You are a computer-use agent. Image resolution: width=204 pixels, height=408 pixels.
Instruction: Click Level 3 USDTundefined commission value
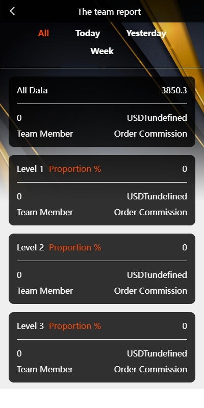[x=157, y=353]
